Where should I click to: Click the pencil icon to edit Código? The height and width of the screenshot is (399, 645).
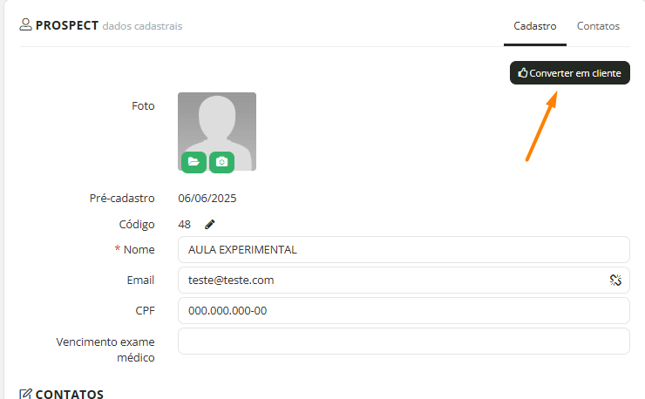210,224
